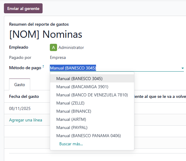Open the Método de pago dropdown arrow
Viewport: 186px width, 161px height.
pyautogui.click(x=183, y=68)
